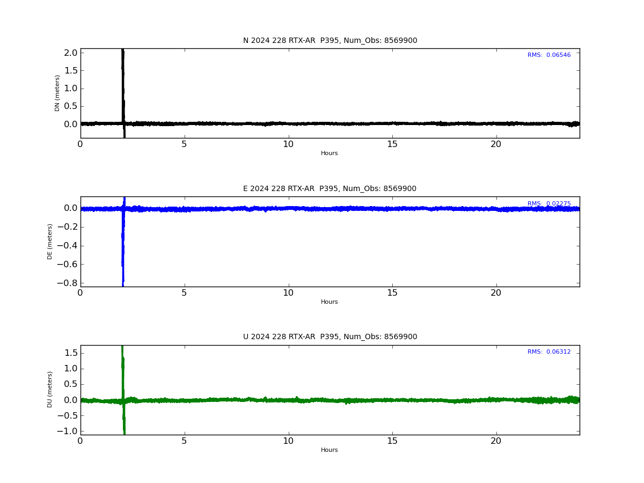Screen dimensions: 644x483
Task: Click the 'Hours' label under the east plot
Action: coord(330,302)
